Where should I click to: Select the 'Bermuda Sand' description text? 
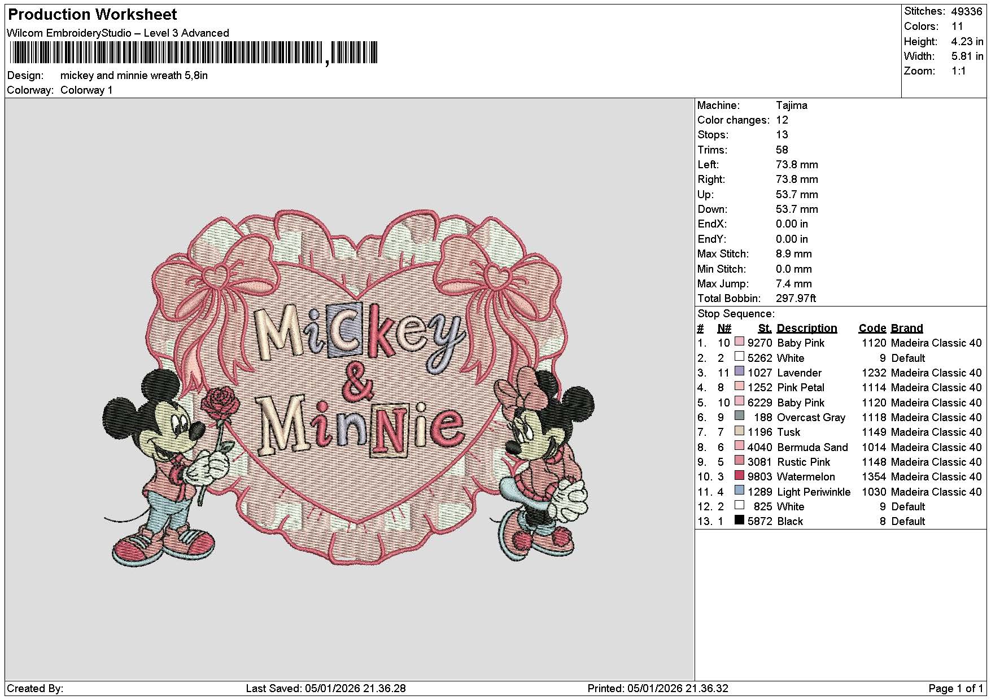(x=813, y=447)
